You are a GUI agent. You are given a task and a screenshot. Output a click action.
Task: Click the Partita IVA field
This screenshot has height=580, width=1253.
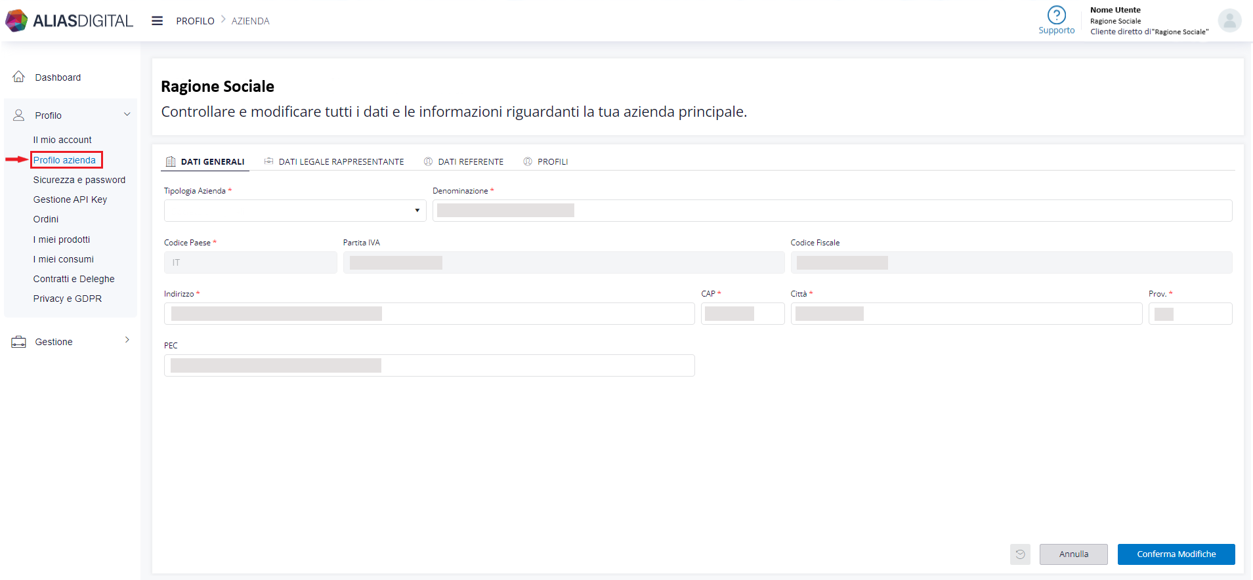click(x=563, y=262)
